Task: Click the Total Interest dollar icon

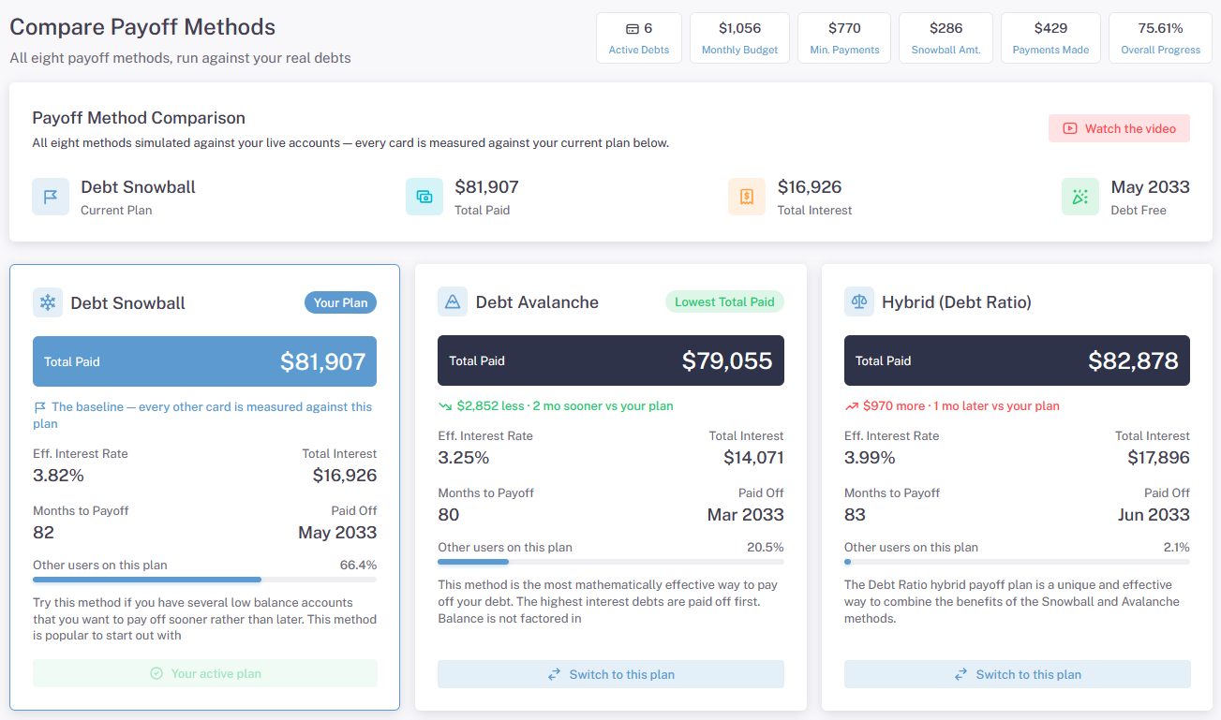Action: tap(747, 197)
